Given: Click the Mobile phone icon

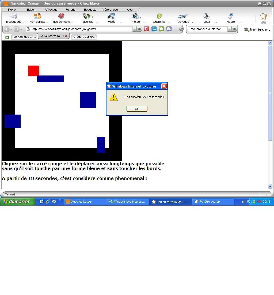Looking at the screenshot, I should (231, 16).
